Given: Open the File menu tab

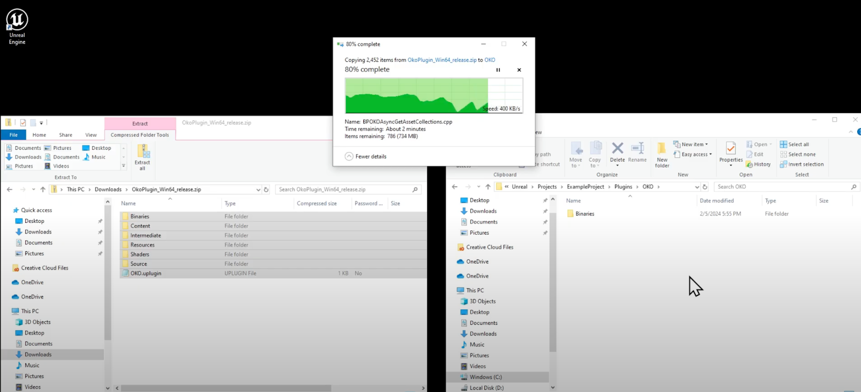Looking at the screenshot, I should (x=13, y=135).
